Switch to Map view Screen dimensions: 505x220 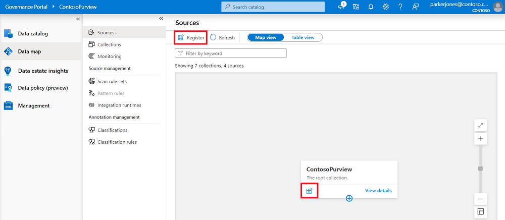(x=266, y=37)
